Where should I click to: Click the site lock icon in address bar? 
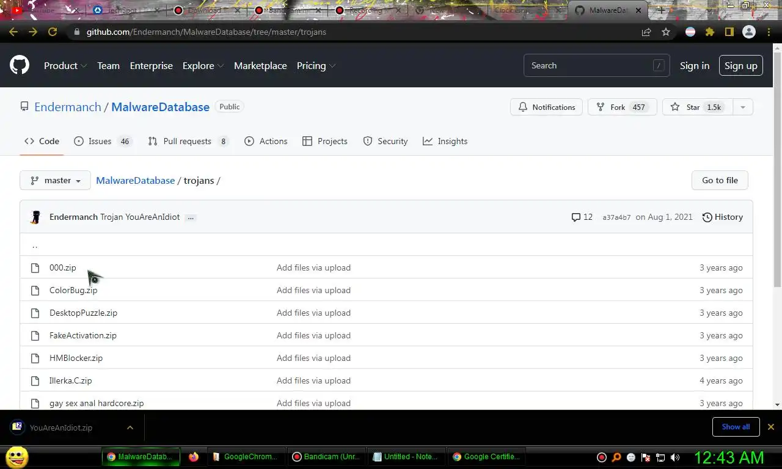pyautogui.click(x=76, y=32)
